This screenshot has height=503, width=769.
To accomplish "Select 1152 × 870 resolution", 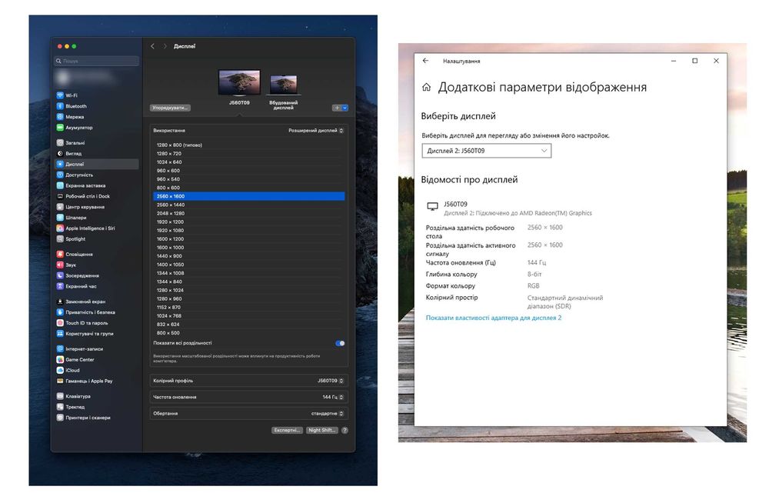I will point(249,307).
